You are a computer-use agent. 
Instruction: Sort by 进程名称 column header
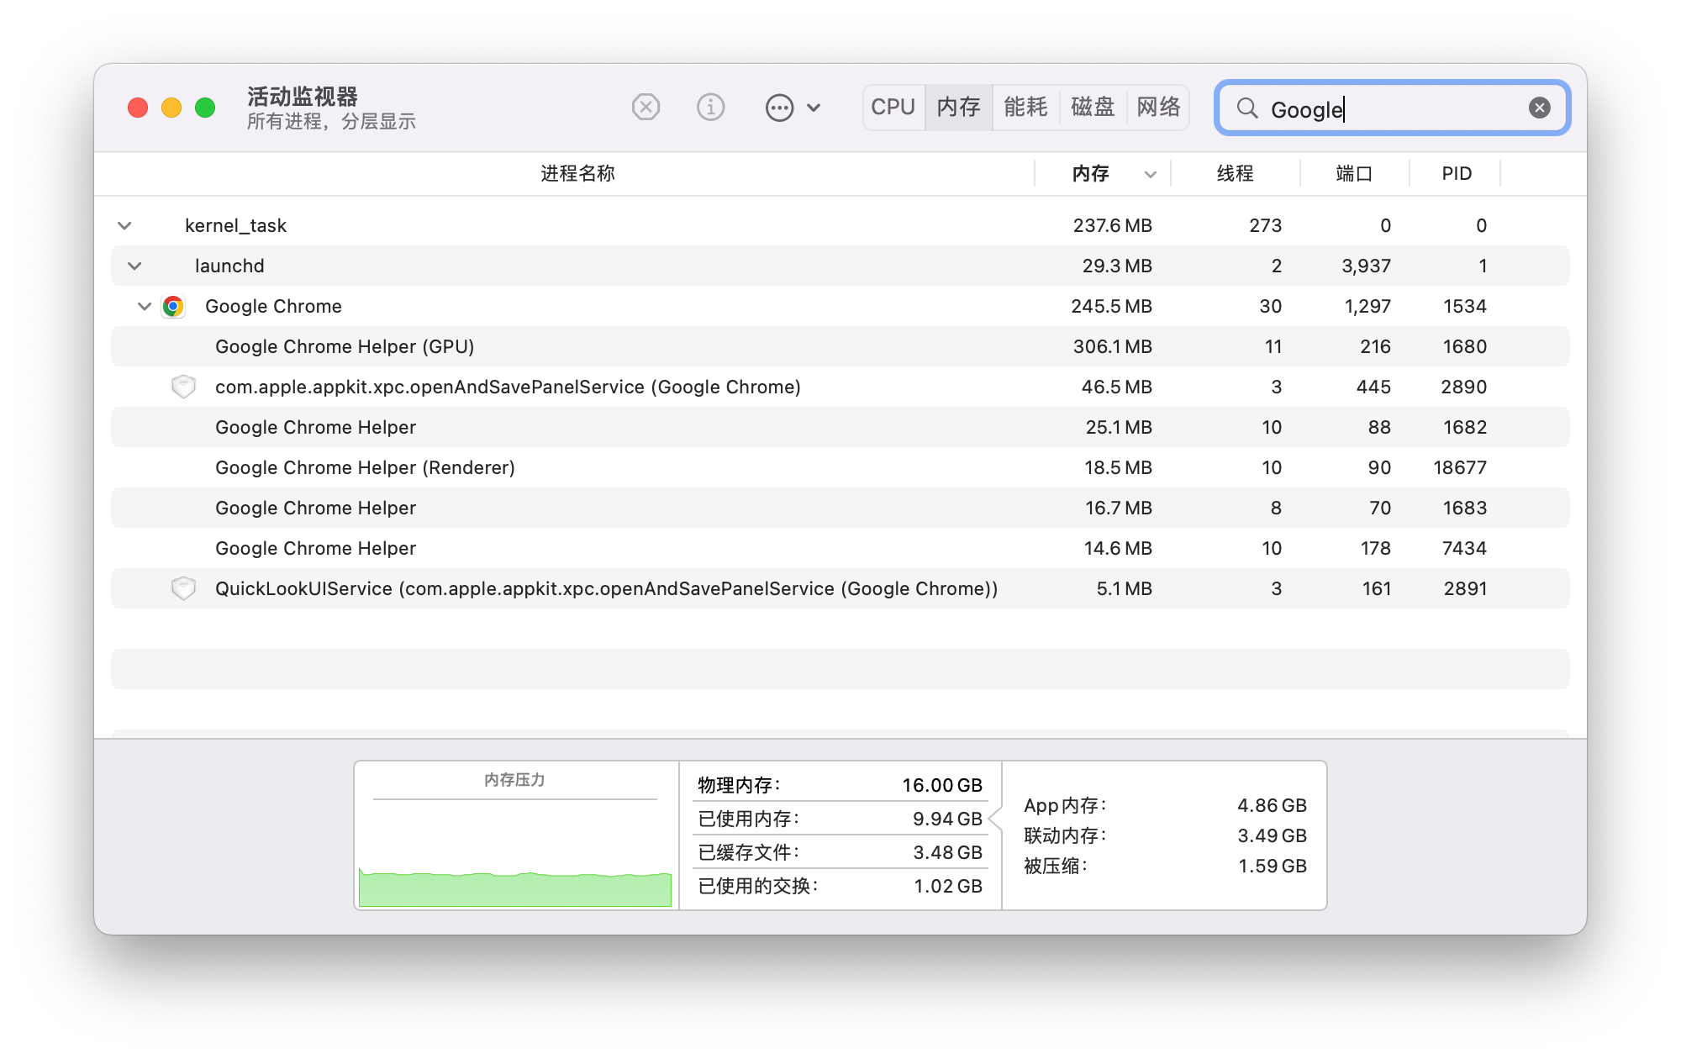coord(577,174)
